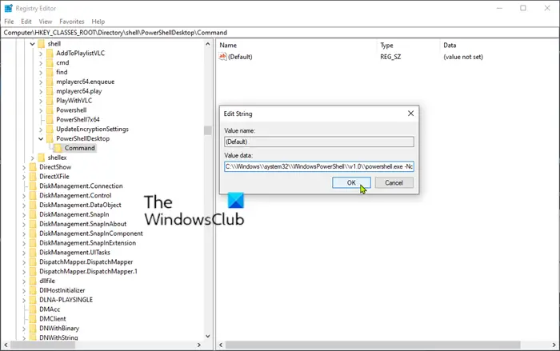The image size is (560, 351).
Task: Expand the AddToPlaylistVLC key
Action: [41, 54]
